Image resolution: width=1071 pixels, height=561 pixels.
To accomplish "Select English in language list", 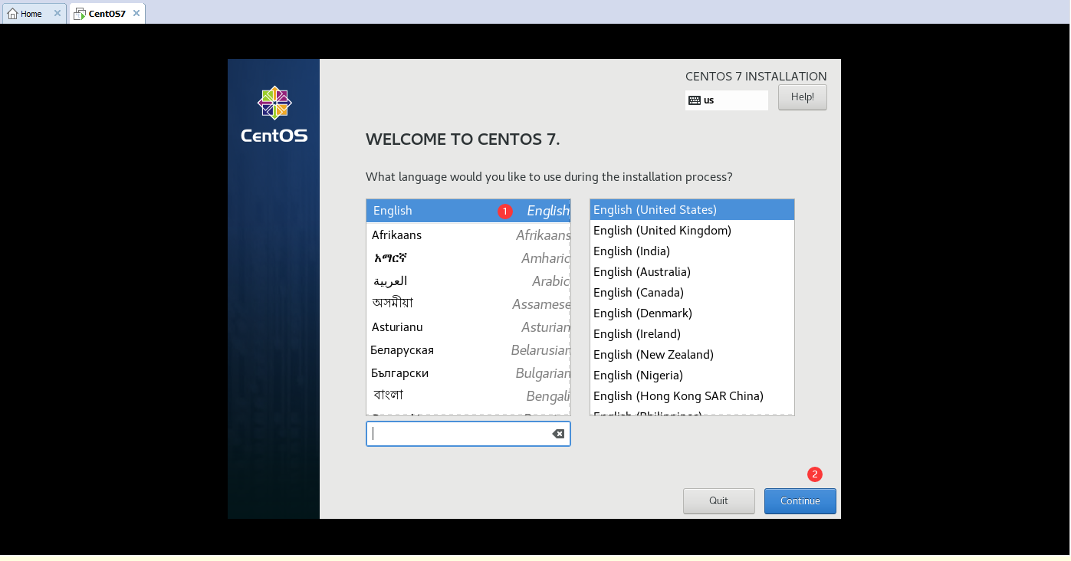I will point(468,211).
